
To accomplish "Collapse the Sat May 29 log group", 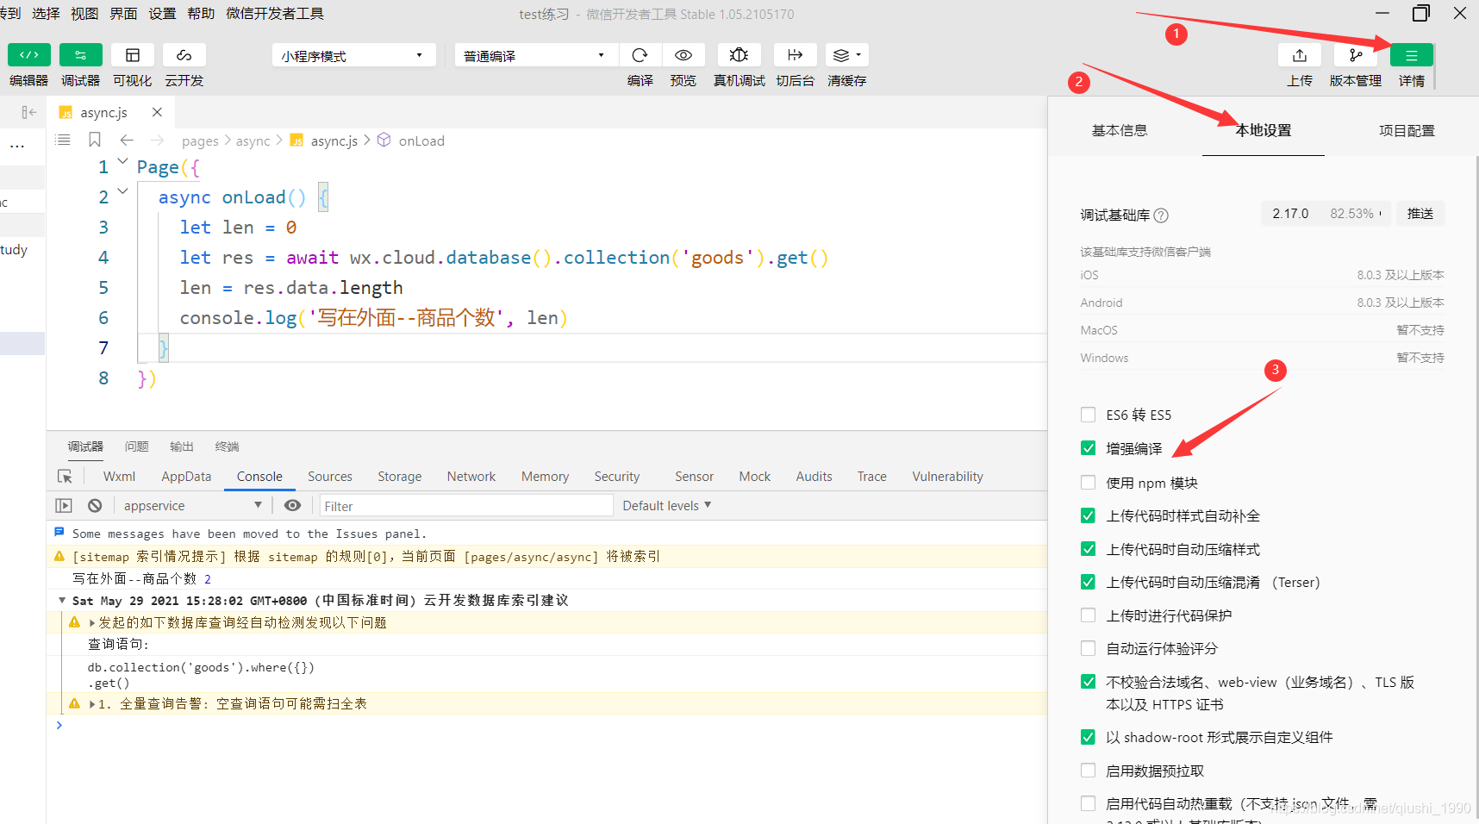I will (62, 600).
